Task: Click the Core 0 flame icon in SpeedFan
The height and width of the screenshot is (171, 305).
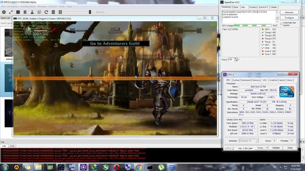Action: pos(263,51)
